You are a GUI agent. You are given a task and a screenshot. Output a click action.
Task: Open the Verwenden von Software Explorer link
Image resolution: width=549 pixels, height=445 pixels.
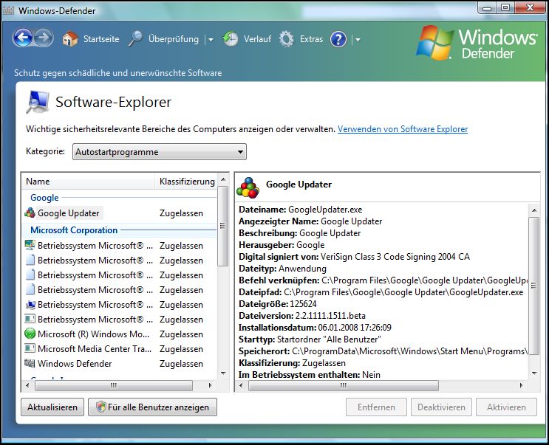click(x=403, y=129)
